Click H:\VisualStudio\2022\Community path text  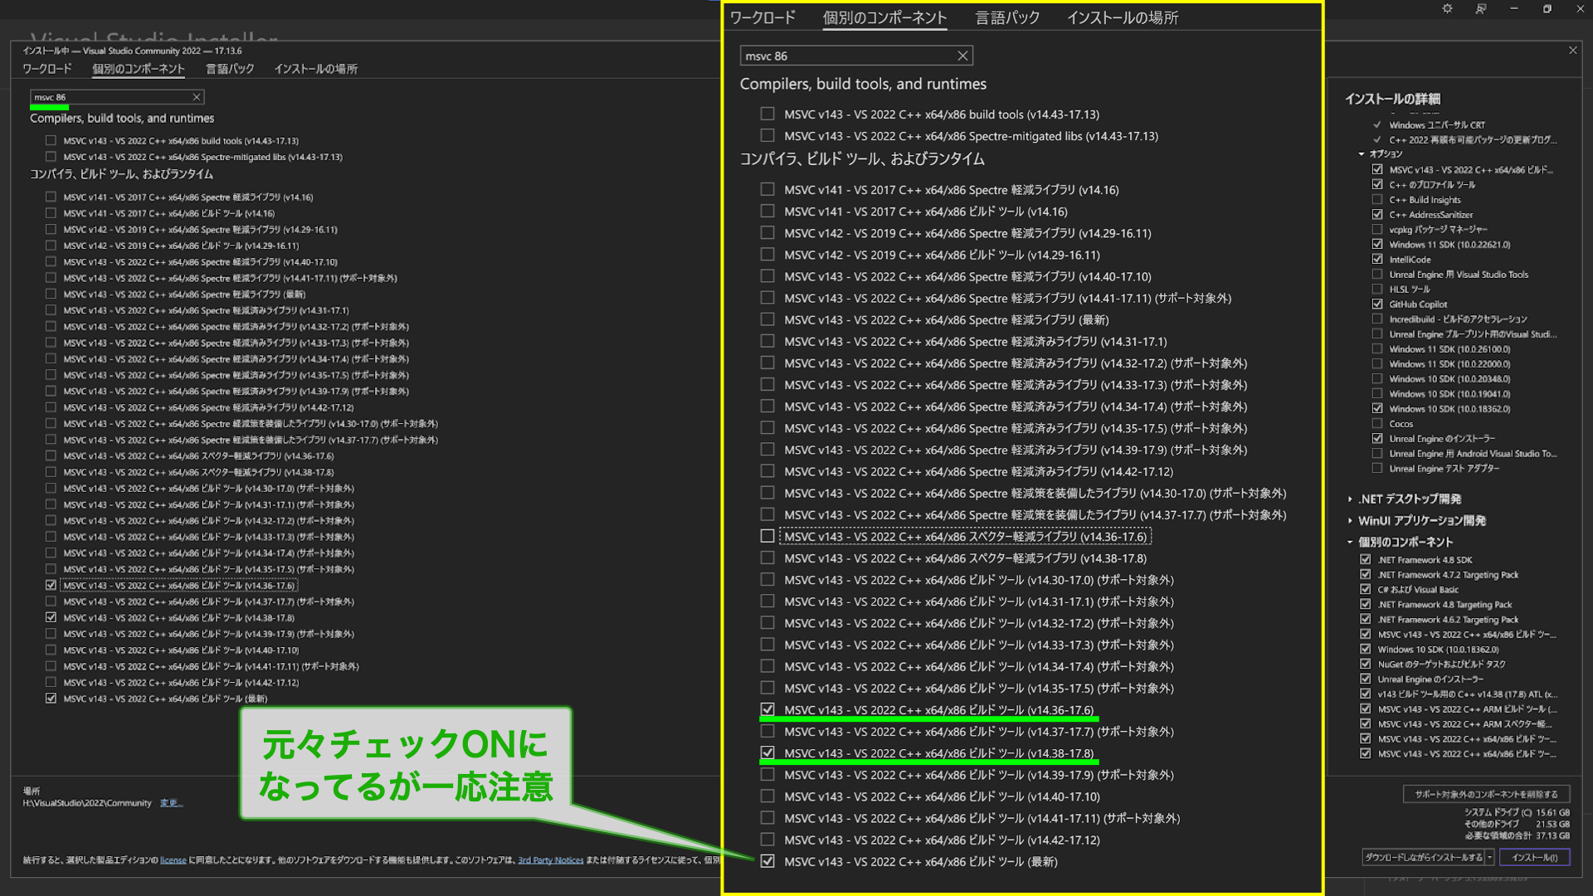pos(87,803)
